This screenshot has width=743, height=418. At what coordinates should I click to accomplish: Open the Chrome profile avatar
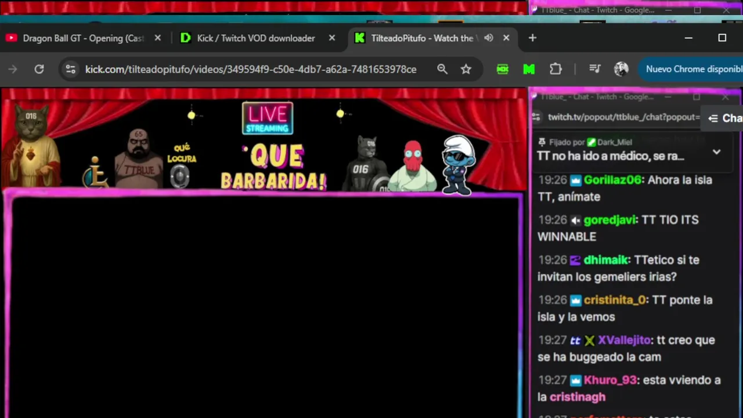[x=621, y=69]
